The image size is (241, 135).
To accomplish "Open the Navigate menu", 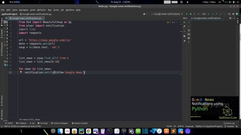I will pos(23,10).
